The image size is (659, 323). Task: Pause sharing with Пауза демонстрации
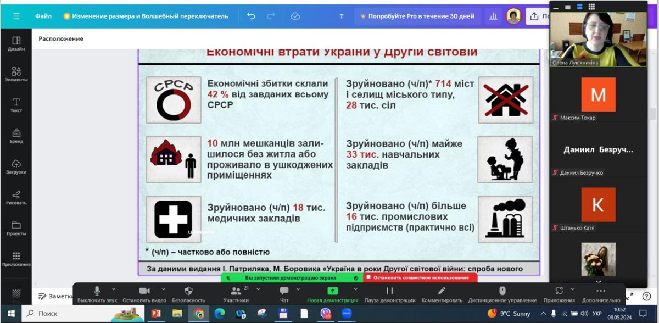390,294
